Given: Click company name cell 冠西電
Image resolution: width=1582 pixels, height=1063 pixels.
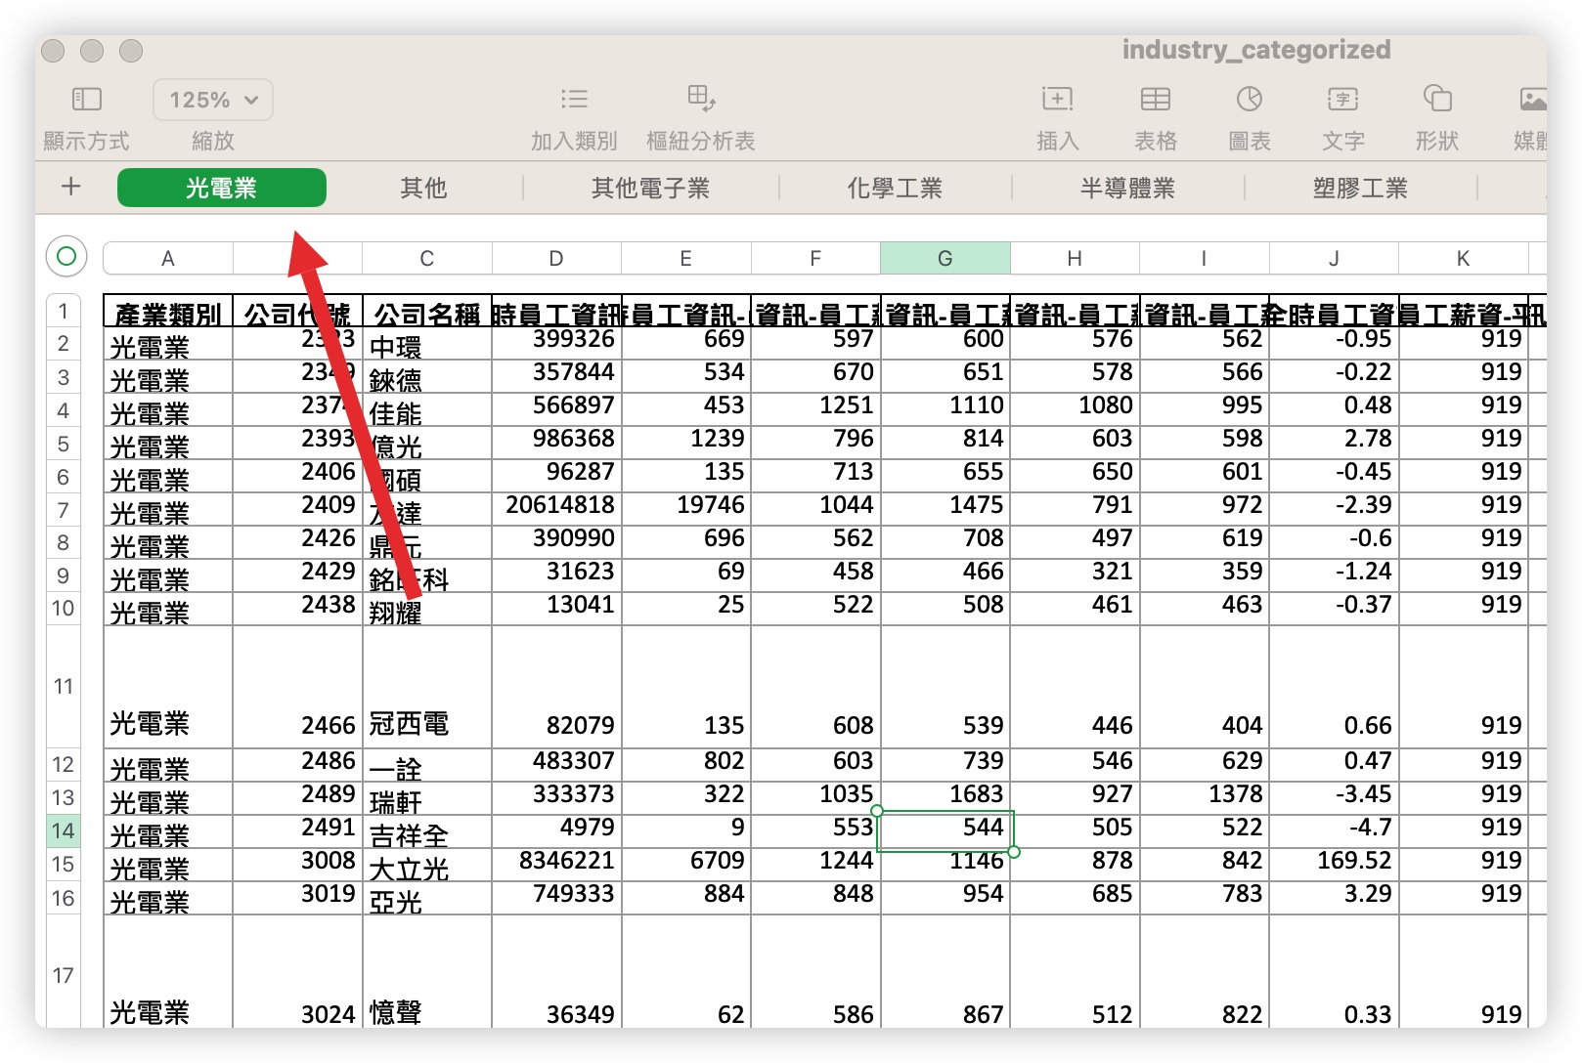Looking at the screenshot, I should click(427, 687).
